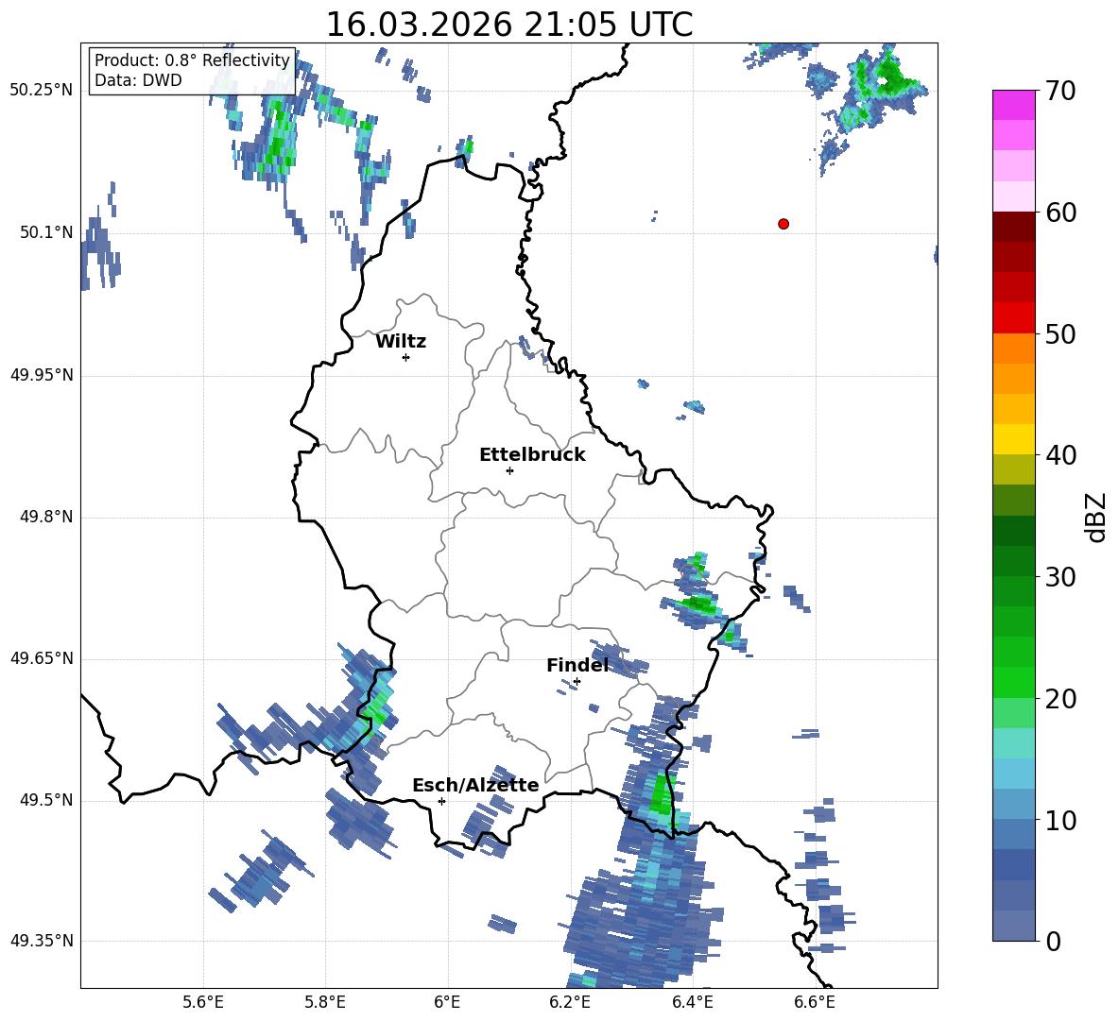The image size is (1119, 1021).
Task: Click the 6.6°E longitude label
Action: [x=815, y=1002]
